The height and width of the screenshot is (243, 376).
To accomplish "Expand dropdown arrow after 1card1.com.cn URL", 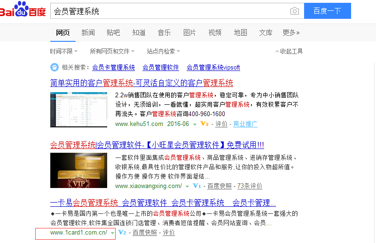I will tap(112, 233).
